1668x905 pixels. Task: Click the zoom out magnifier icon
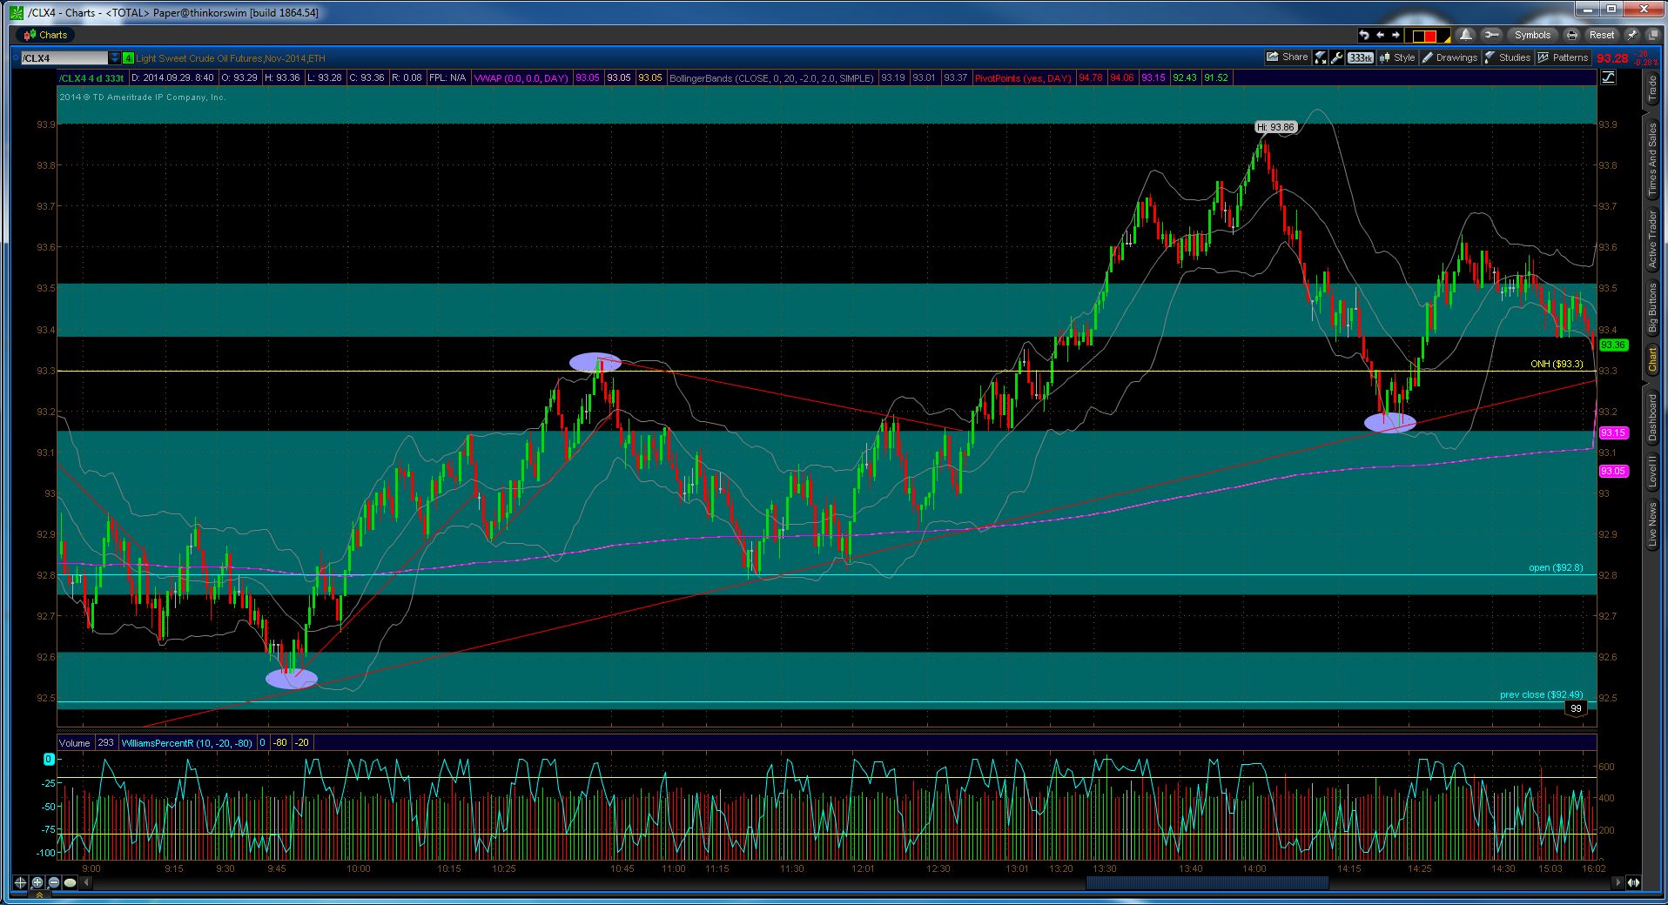point(54,882)
